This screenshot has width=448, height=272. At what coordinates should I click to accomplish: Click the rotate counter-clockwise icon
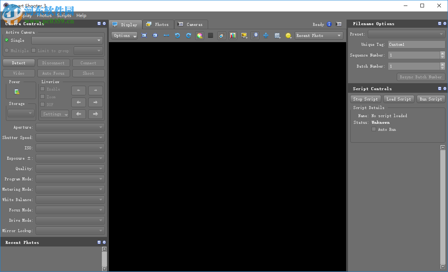[x=178, y=35]
